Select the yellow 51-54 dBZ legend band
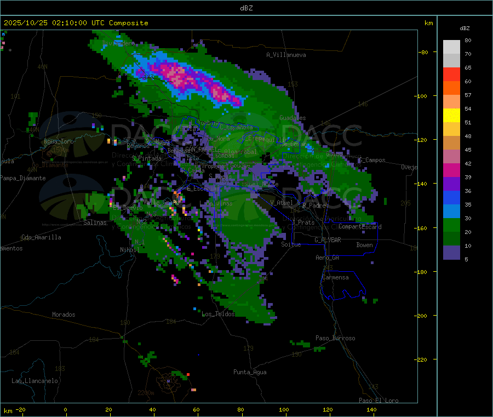 (x=451, y=116)
